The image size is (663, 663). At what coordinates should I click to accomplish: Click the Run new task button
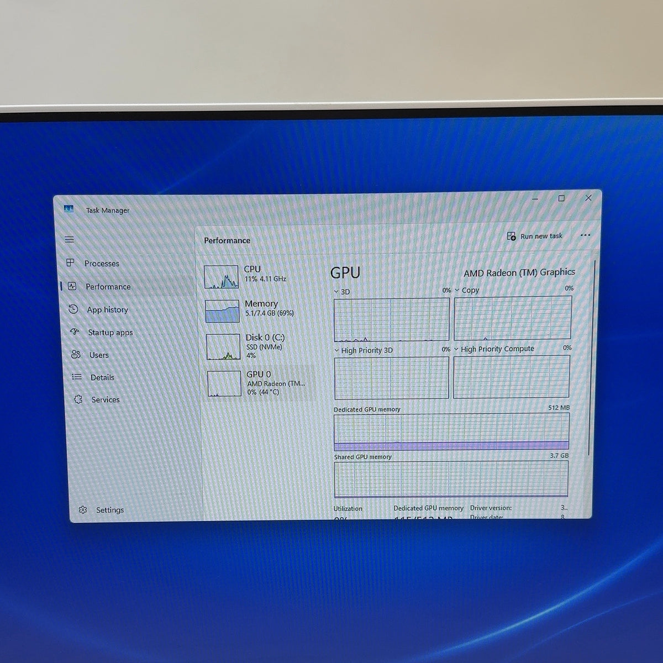(x=534, y=236)
